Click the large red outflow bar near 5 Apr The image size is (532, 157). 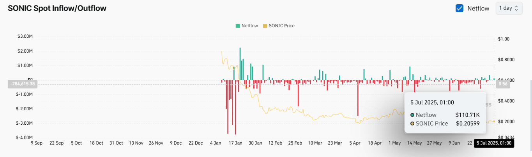click(358, 98)
